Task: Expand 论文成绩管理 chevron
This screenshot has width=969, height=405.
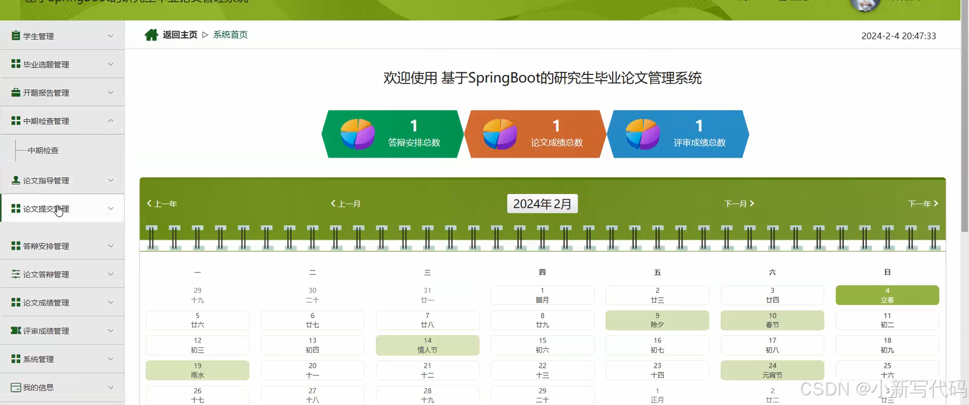Action: tap(111, 302)
